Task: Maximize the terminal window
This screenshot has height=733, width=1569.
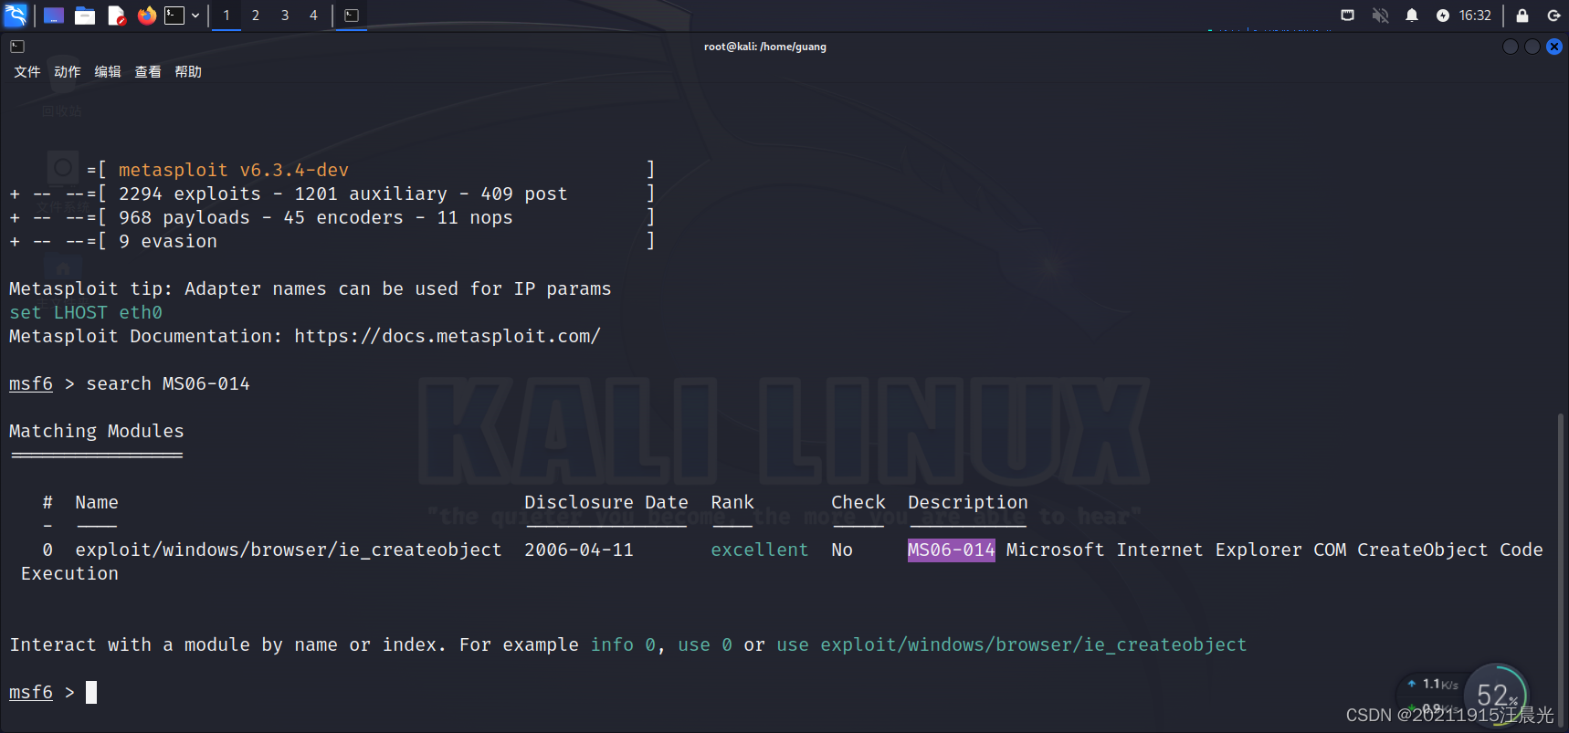Action: tap(1532, 47)
